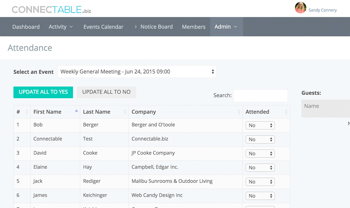Viewport: 350px width, 208px height.
Task: Go to the Events Calendar page
Action: point(103,27)
